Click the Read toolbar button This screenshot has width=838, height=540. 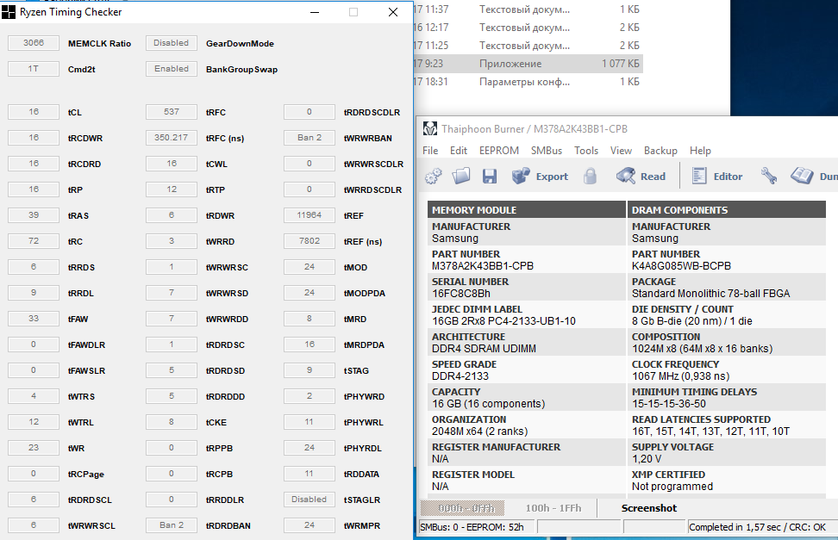pyautogui.click(x=641, y=177)
